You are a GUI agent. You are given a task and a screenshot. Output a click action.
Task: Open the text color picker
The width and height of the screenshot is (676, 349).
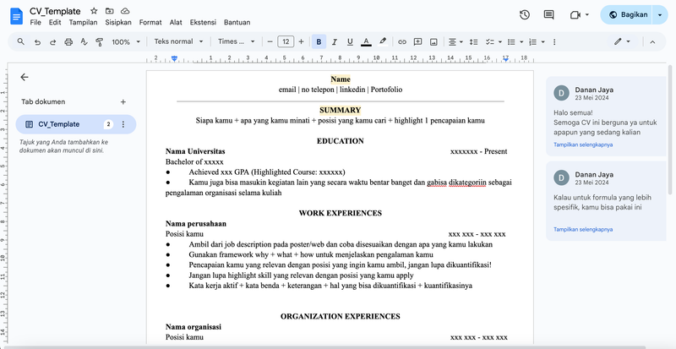point(366,42)
